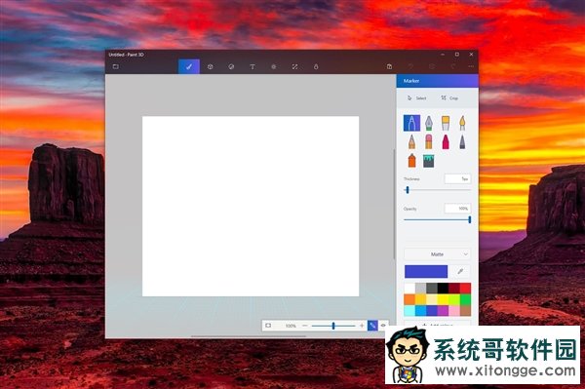Pick the purple color swatch
Image resolution: width=585 pixels, height=389 pixels.
443,311
